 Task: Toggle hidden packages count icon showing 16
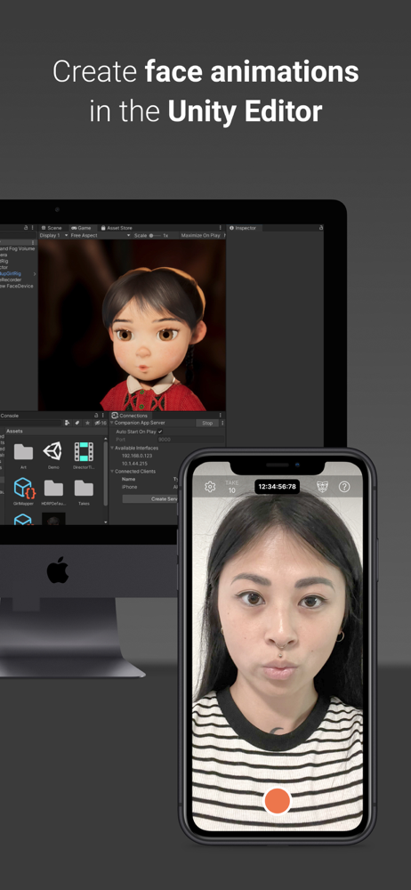pos(101,423)
